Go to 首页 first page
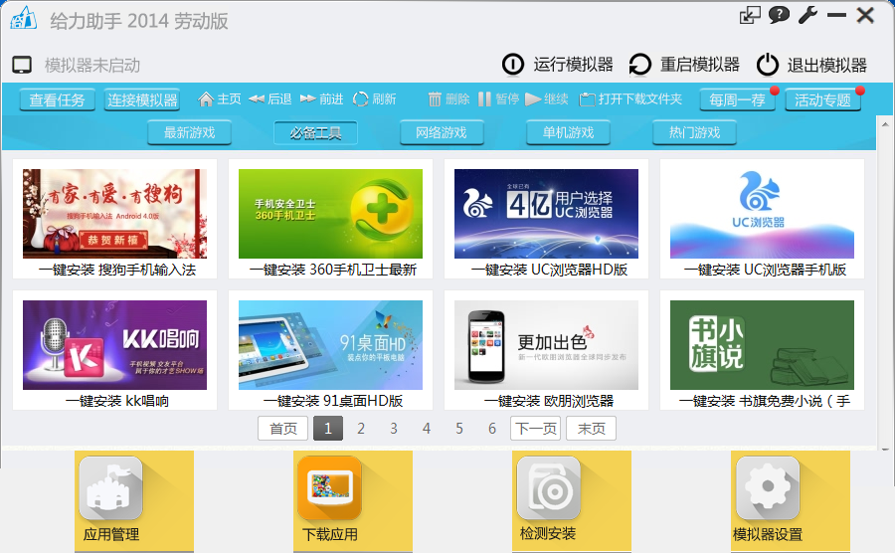This screenshot has width=895, height=553. click(283, 429)
